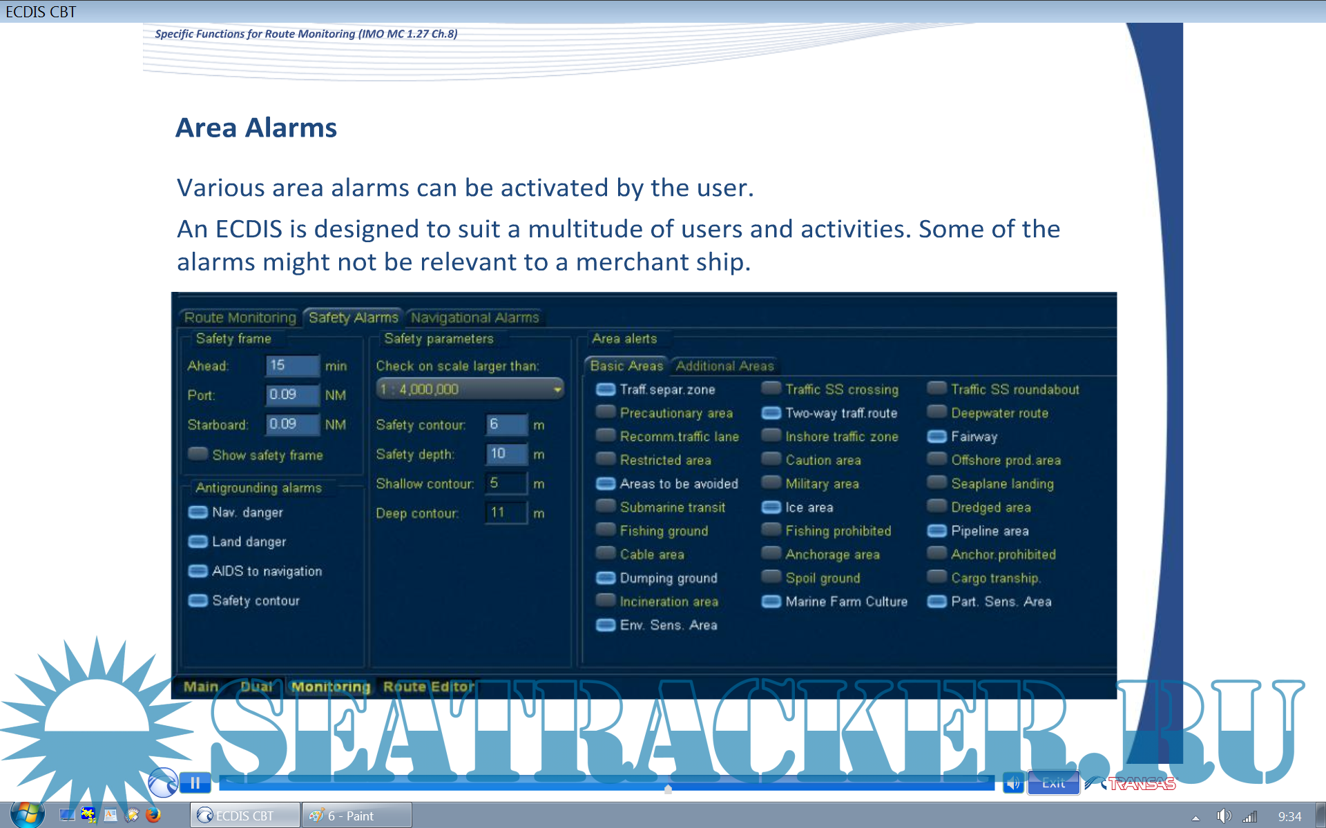Click the speaker mute icon beside Exit

coord(1012,783)
